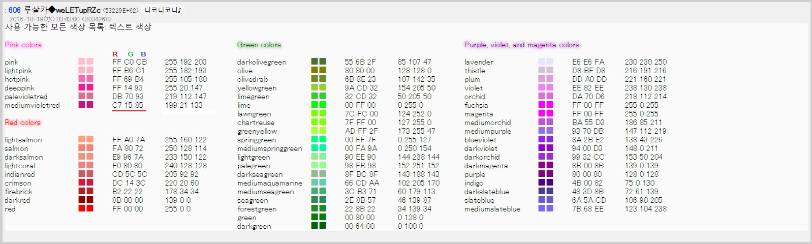
Task: Open post number 606 link
Action: point(14,10)
